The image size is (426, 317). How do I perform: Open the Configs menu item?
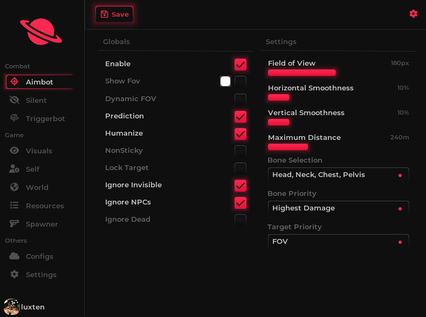(39, 256)
